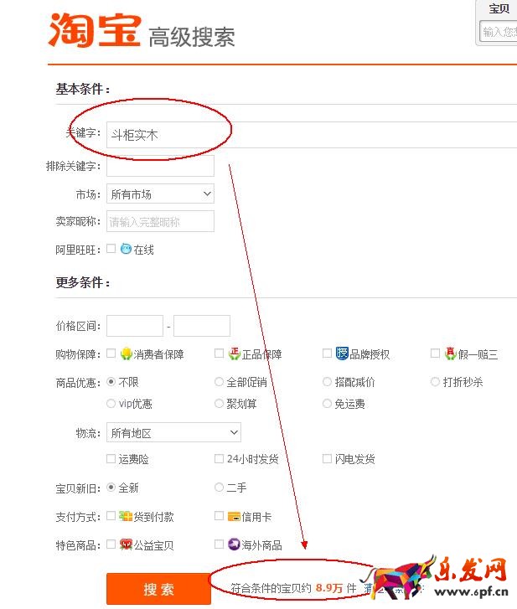517x609 pixels.
Task: Click the 正品保障 icon
Action: click(235, 354)
